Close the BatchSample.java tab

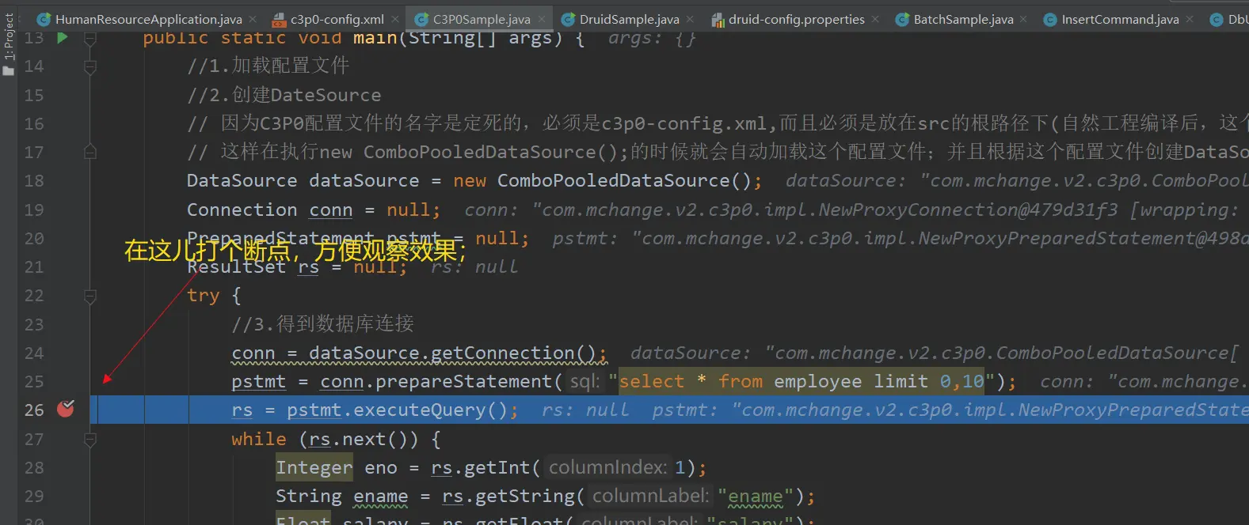coord(1023,19)
